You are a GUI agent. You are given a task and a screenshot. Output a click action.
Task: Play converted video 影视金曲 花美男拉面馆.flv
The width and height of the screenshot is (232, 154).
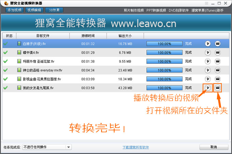point(208,79)
